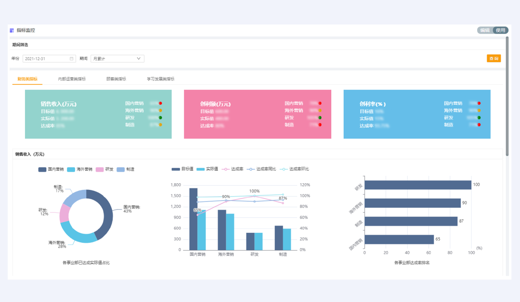
Task: Toggle 实际值 series in bar chart legend
Action: coord(200,169)
